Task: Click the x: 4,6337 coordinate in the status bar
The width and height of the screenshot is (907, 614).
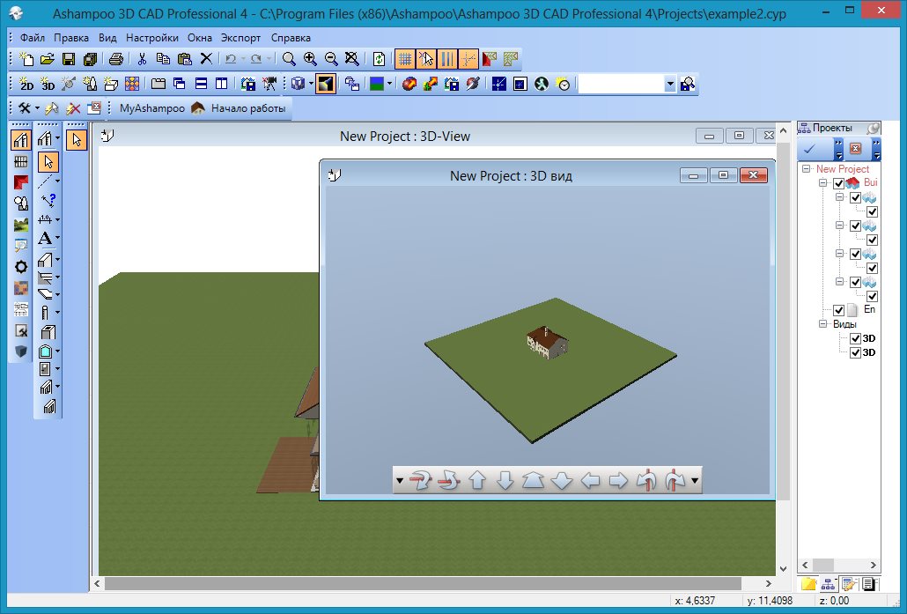Action: (695, 601)
